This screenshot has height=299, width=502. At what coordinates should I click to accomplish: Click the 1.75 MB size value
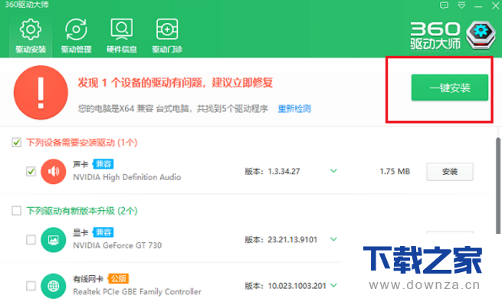pos(395,171)
